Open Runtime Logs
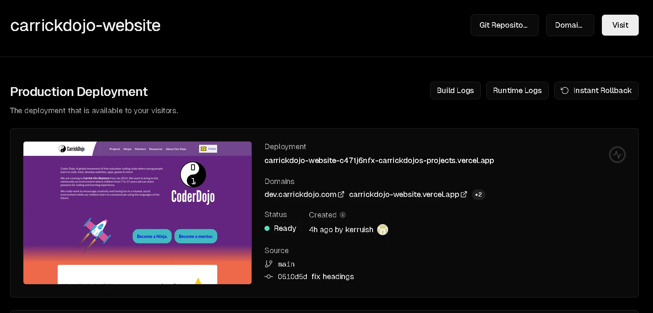This screenshot has width=653, height=313. 517,91
